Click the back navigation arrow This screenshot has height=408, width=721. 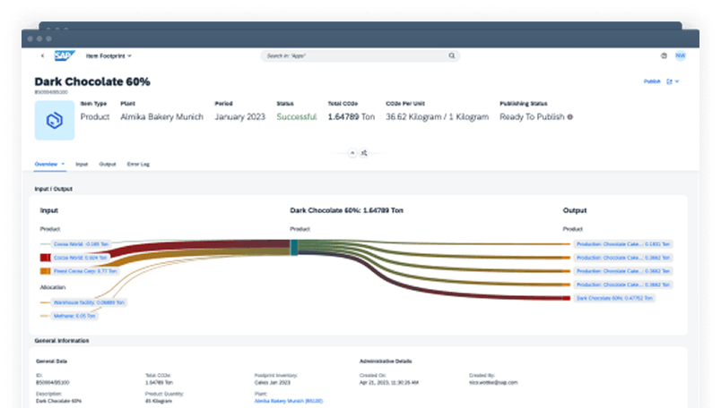(x=42, y=55)
